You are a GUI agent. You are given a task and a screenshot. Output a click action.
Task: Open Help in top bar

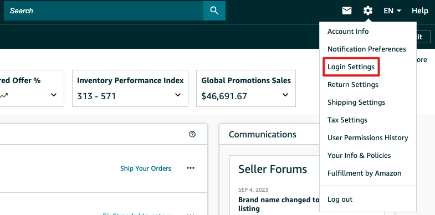pos(419,11)
